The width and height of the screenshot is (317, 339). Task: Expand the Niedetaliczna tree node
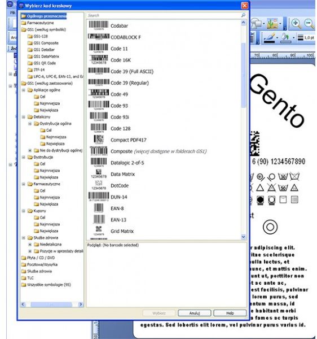point(30,245)
